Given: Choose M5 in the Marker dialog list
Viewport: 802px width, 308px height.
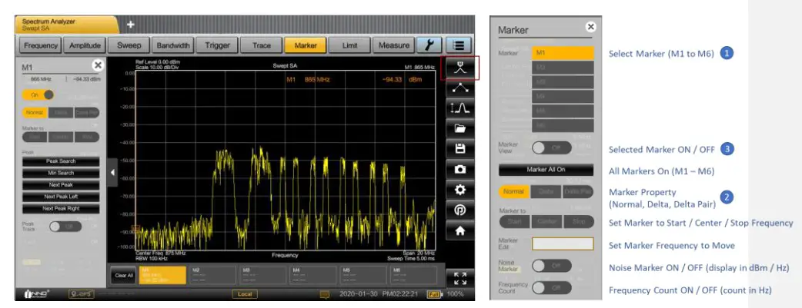Looking at the screenshot, I should coord(563,111).
